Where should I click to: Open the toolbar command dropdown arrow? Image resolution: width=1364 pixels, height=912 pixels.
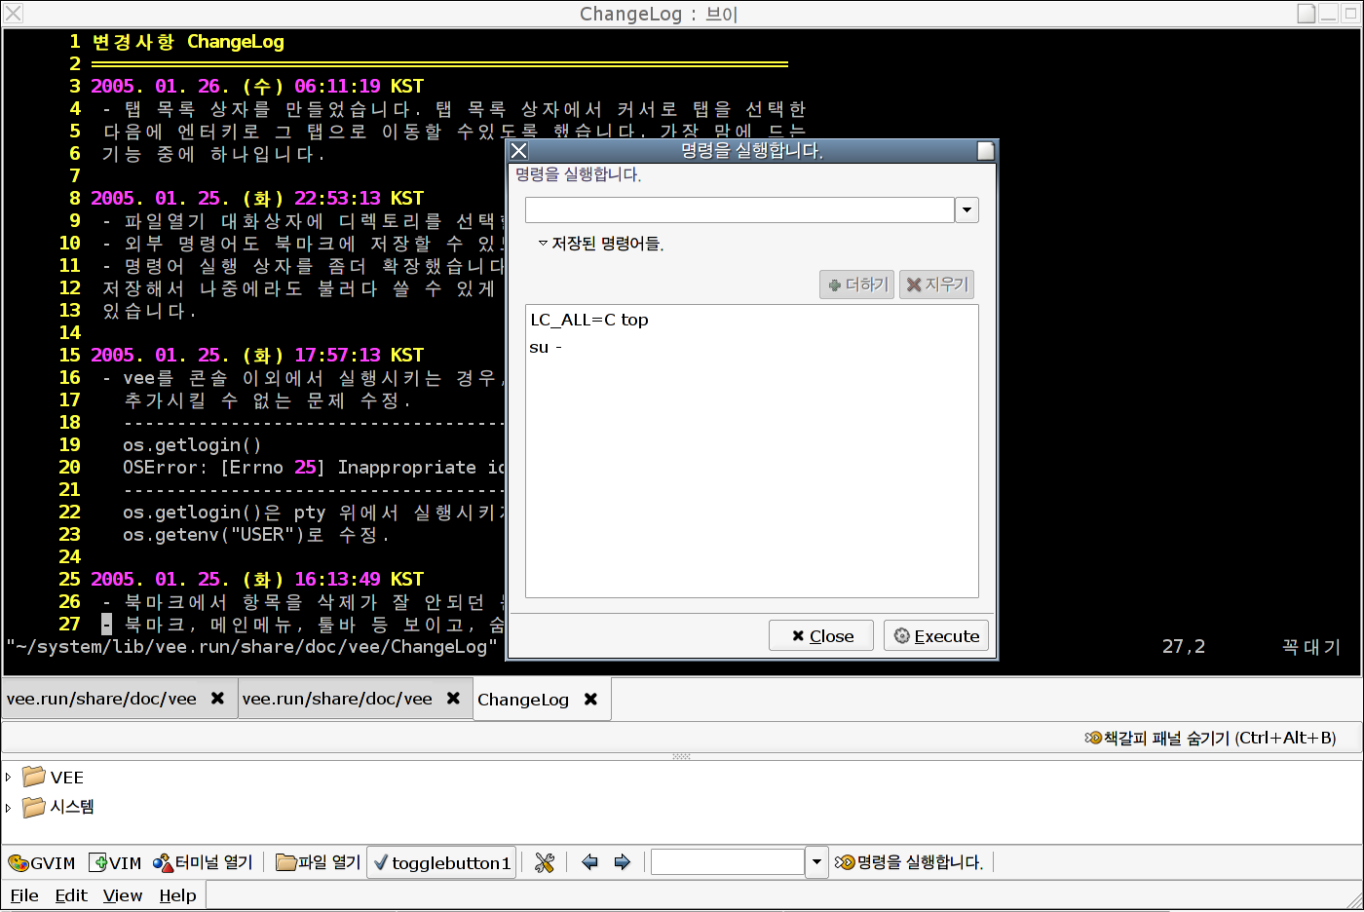[x=816, y=862]
